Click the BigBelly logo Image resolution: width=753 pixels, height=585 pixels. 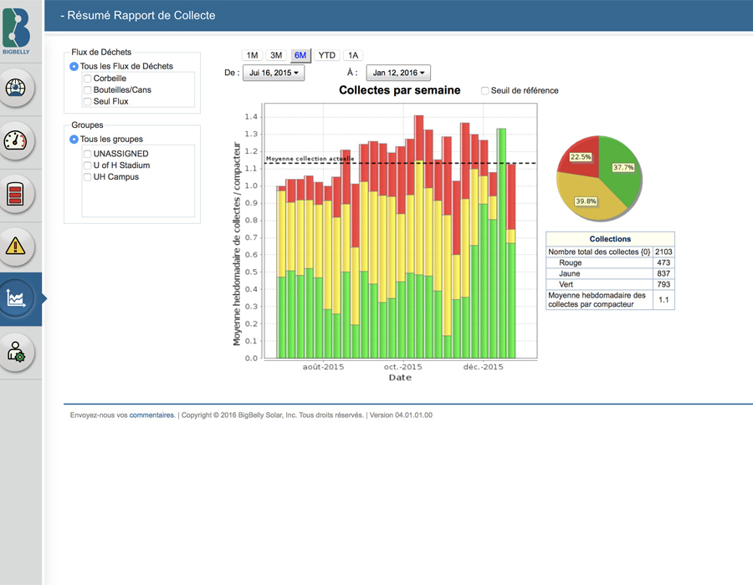click(x=18, y=30)
